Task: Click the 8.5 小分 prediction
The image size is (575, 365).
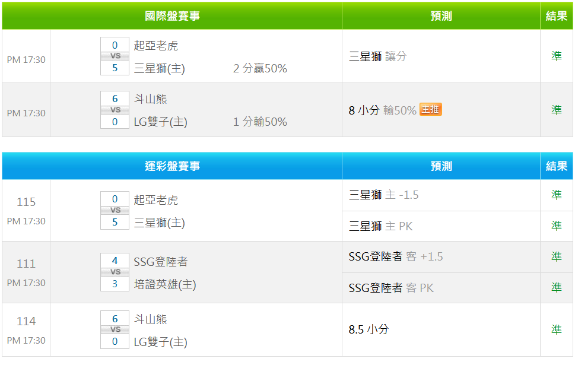Action: coord(368,329)
